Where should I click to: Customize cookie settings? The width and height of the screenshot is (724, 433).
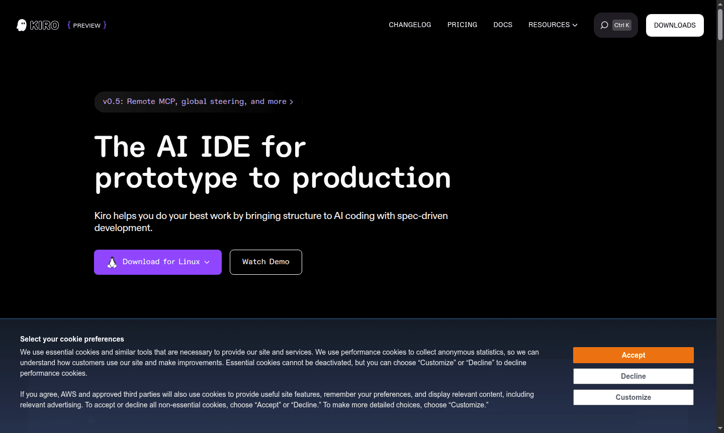pos(633,397)
